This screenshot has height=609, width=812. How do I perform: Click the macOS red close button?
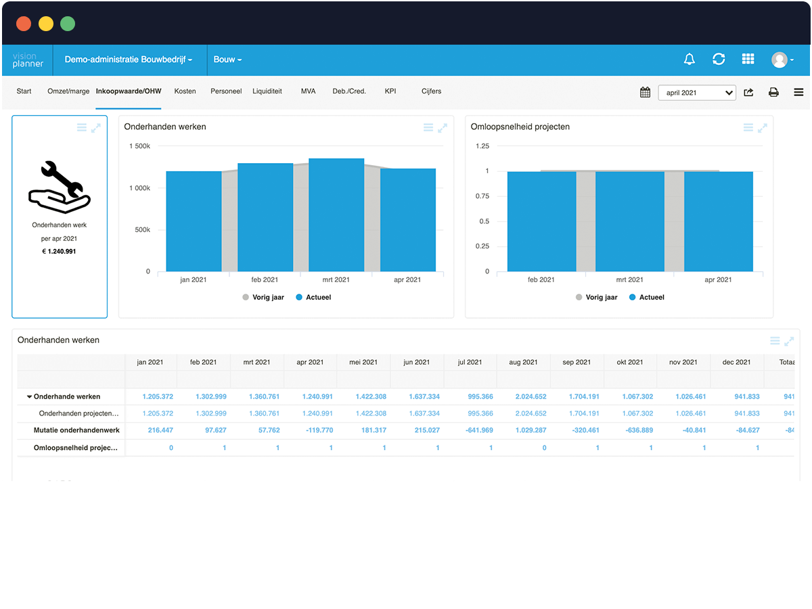coord(24,24)
